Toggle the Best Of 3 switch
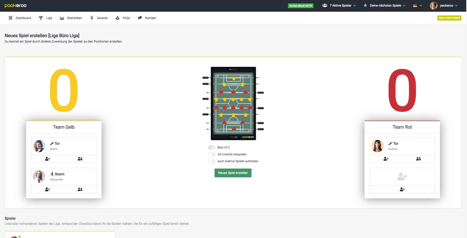The image size is (467, 238). (212, 147)
